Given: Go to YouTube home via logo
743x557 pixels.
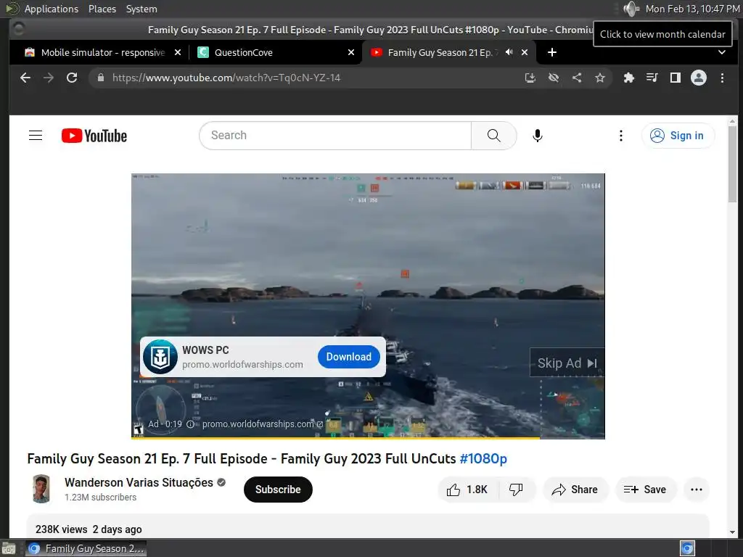Looking at the screenshot, I should click(94, 136).
